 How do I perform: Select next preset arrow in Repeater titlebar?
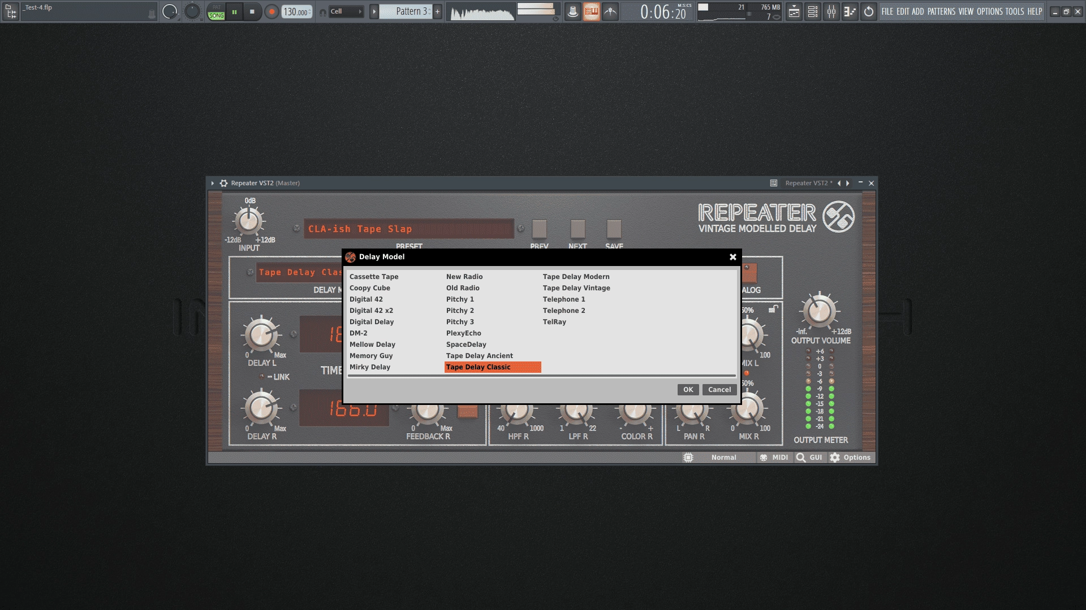pyautogui.click(x=848, y=183)
